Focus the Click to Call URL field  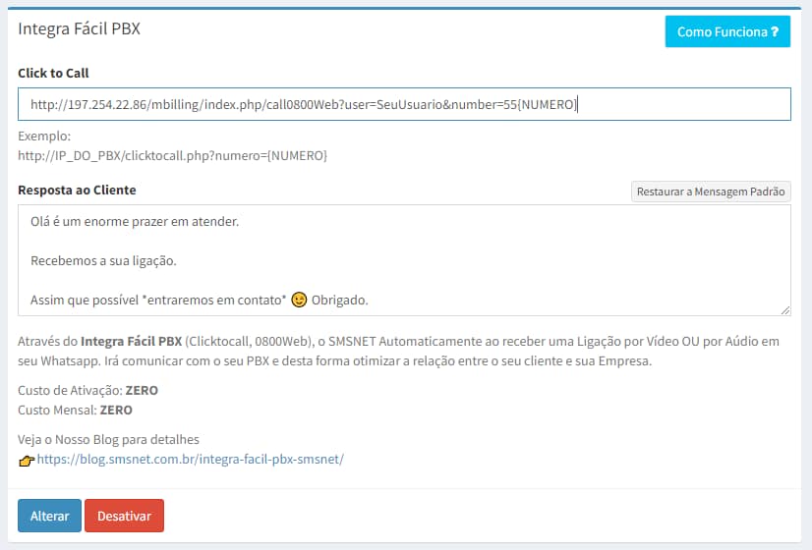(x=404, y=104)
